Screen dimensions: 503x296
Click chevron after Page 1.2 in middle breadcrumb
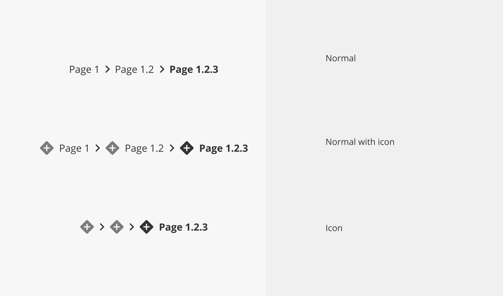point(172,148)
